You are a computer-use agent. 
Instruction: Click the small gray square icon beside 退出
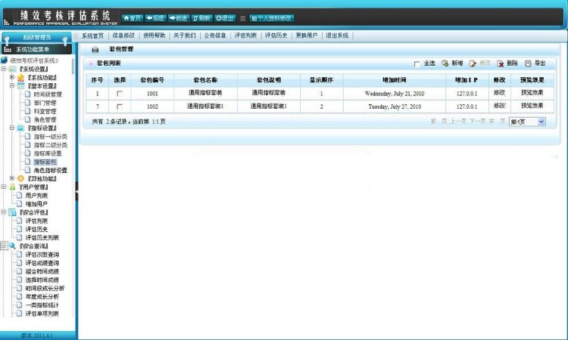tap(242, 18)
